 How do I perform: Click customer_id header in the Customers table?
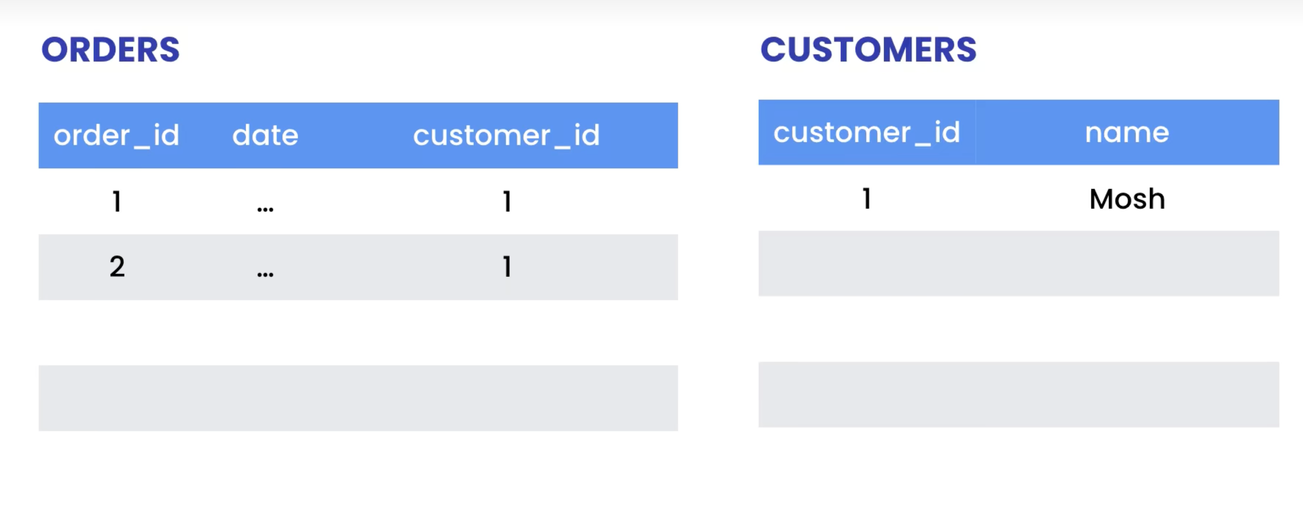pyautogui.click(x=866, y=132)
